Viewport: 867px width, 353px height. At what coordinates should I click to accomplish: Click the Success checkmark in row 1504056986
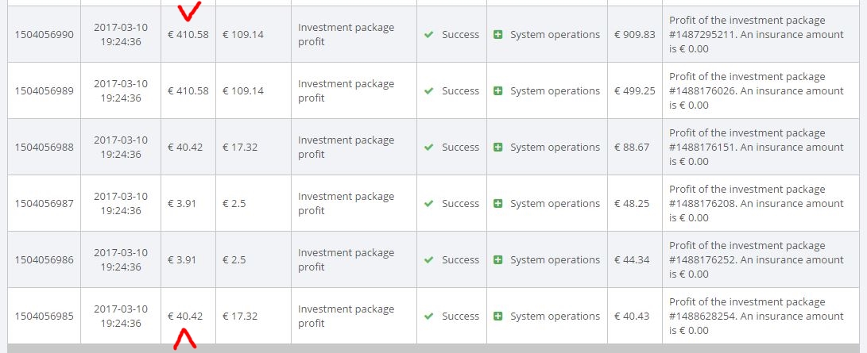pyautogui.click(x=429, y=260)
